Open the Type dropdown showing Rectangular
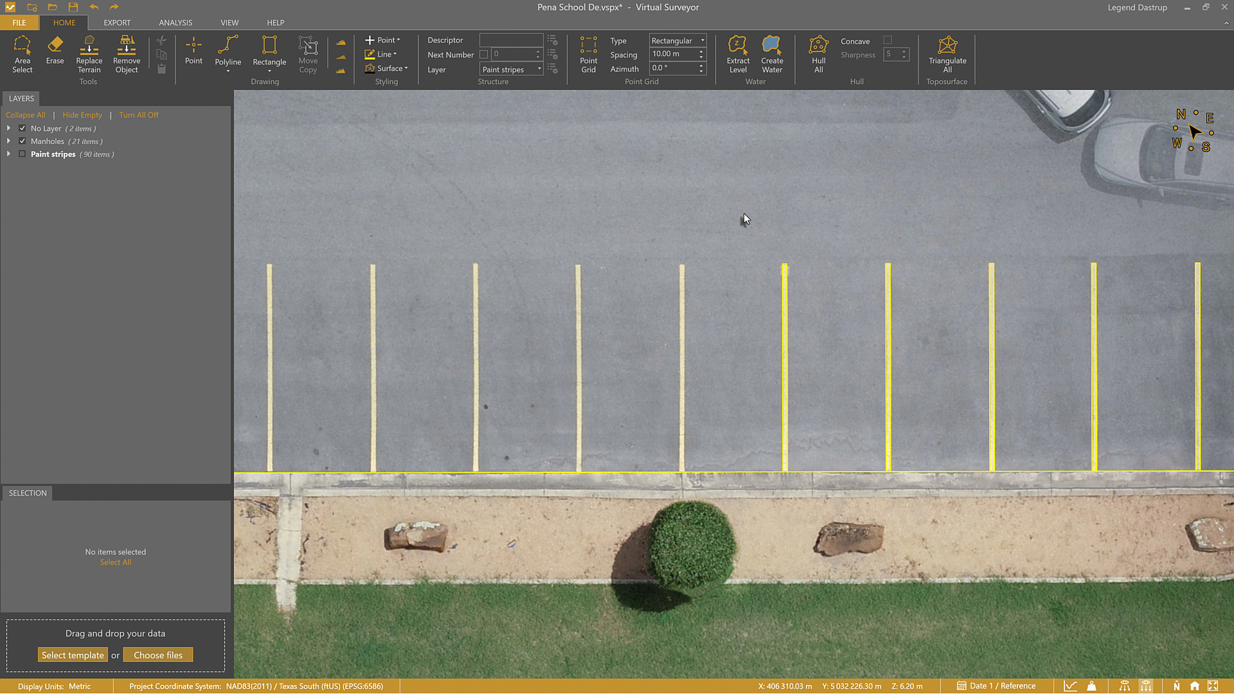This screenshot has width=1234, height=694. point(677,40)
